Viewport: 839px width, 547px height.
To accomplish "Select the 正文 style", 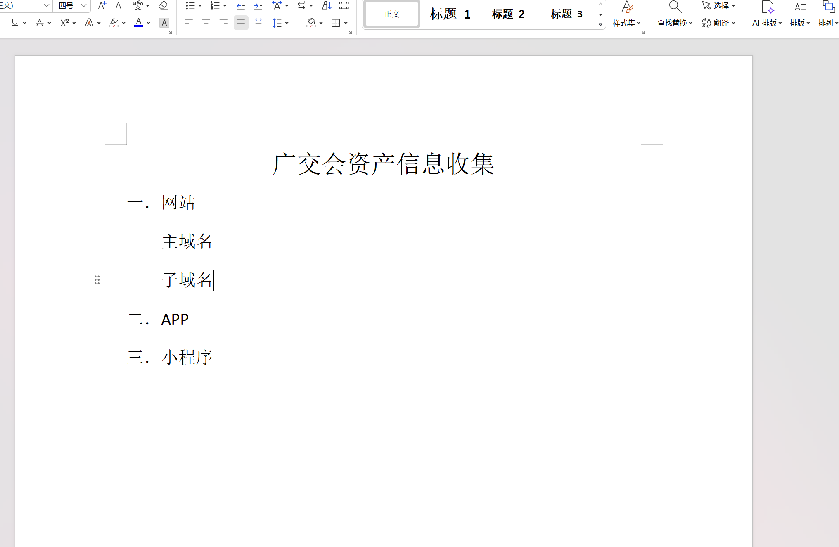I will (392, 14).
